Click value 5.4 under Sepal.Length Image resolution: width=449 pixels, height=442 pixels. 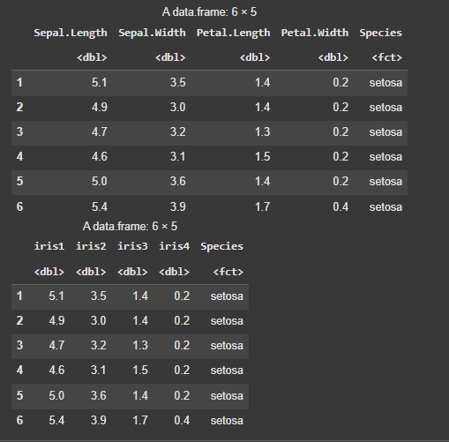pos(100,206)
